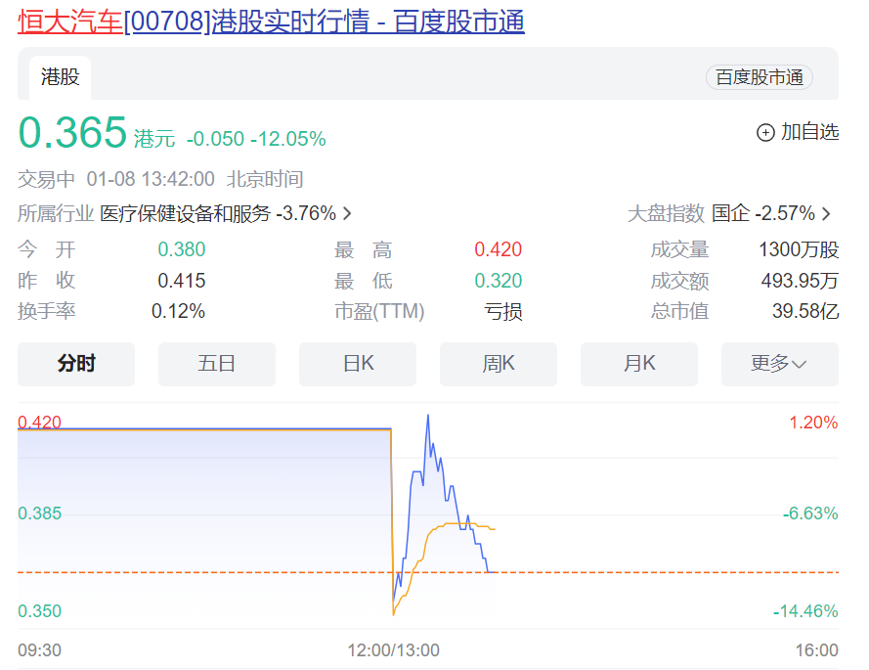Screen dimensions: 869x670
Task: Click the 总市值 value 39.58亿
Action: point(805,311)
